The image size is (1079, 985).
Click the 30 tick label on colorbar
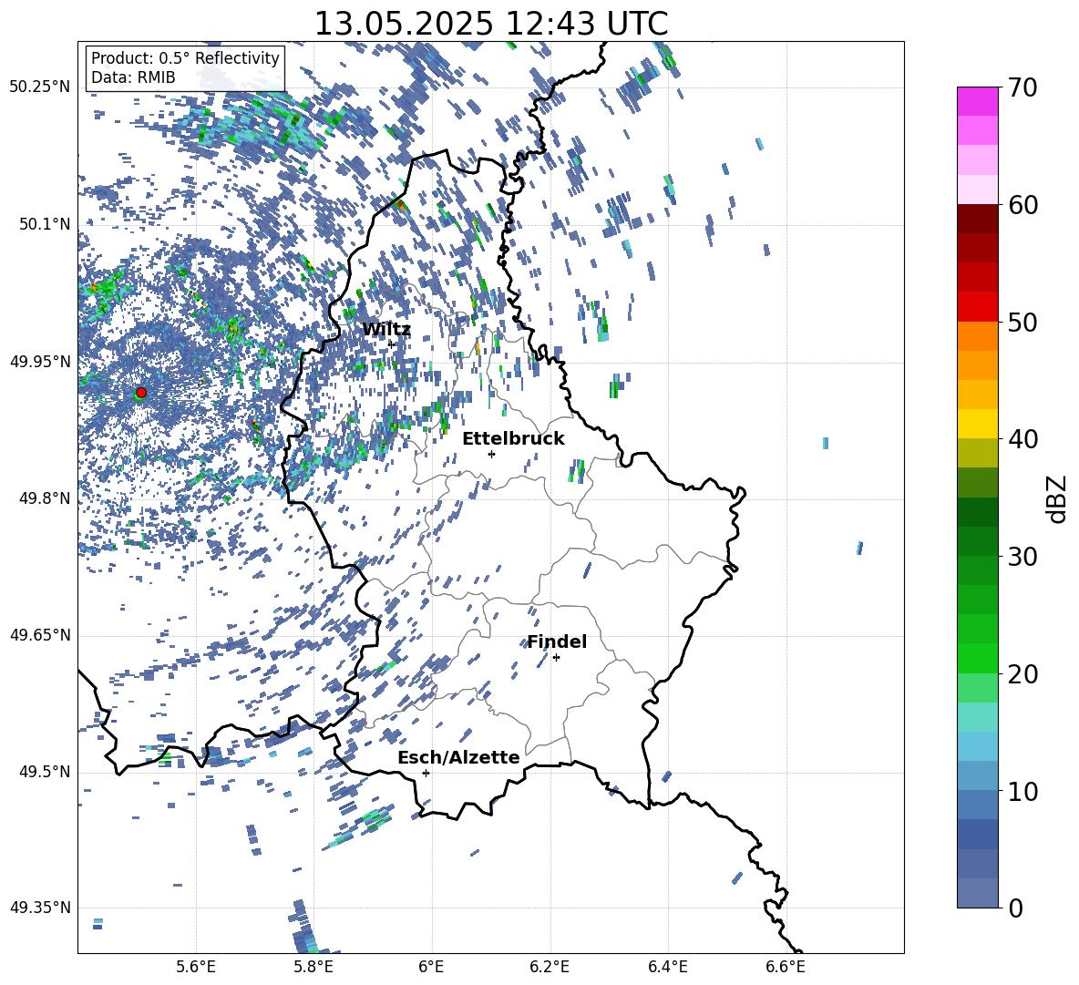coord(1022,557)
